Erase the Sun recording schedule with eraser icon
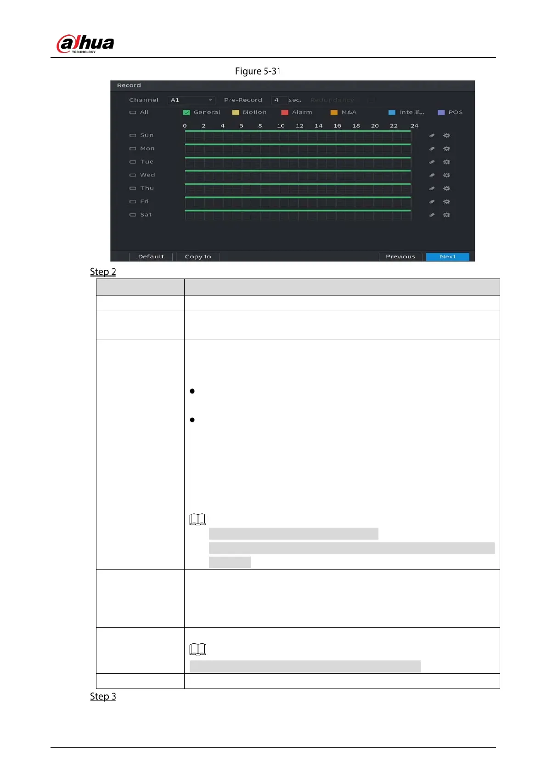The height and width of the screenshot is (774, 547). click(432, 136)
